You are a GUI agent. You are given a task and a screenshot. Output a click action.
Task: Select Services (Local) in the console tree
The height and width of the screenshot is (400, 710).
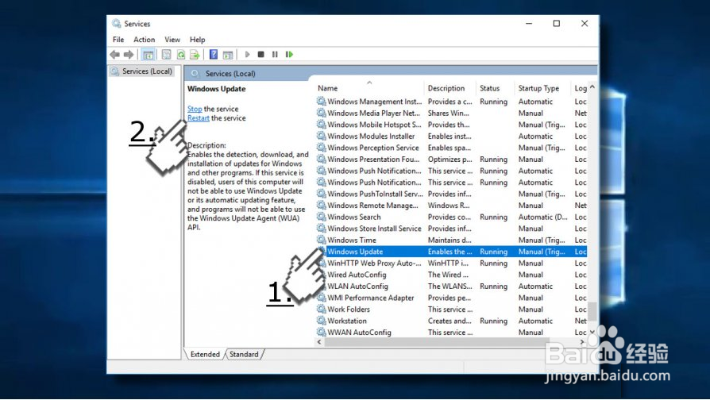tap(141, 71)
